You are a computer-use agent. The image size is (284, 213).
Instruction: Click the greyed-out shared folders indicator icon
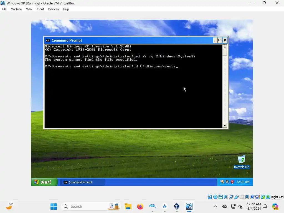[242, 197]
